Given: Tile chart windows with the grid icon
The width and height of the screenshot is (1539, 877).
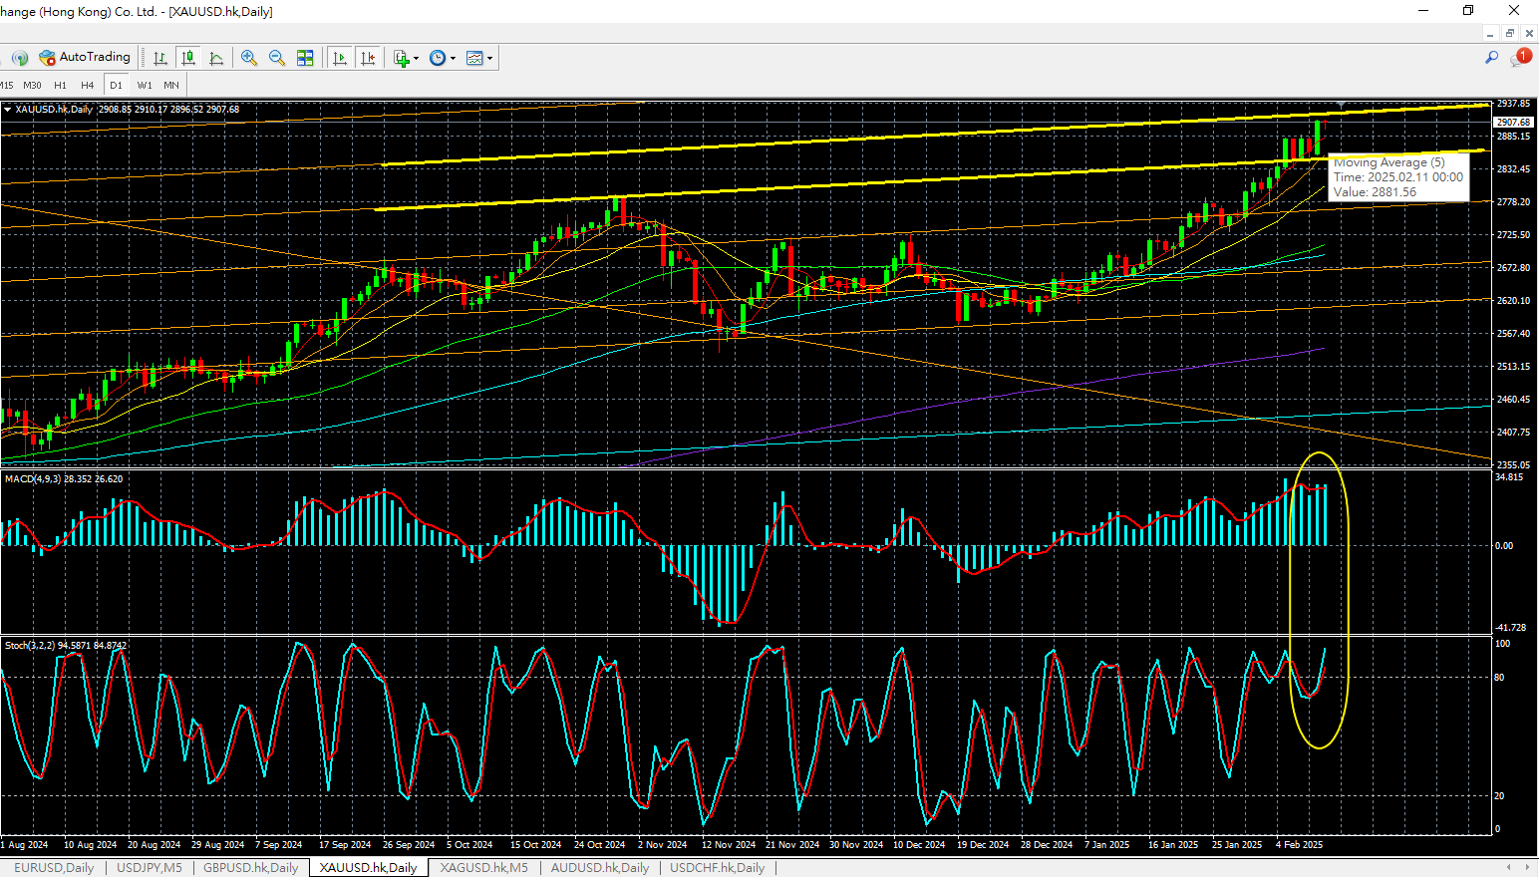Looking at the screenshot, I should tap(305, 58).
